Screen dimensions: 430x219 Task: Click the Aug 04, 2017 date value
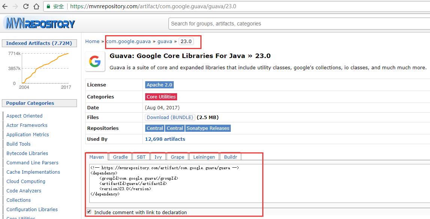162,107
